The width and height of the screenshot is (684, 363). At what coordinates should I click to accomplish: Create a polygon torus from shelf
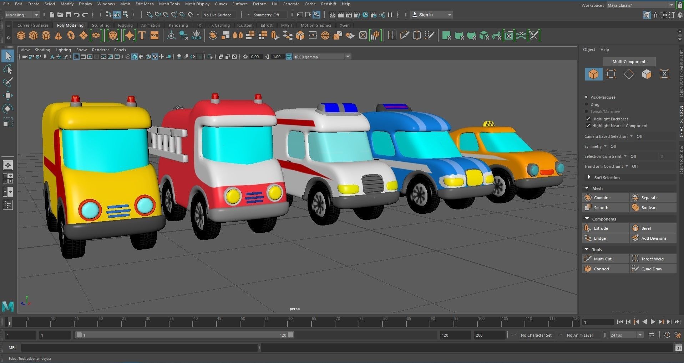71,35
